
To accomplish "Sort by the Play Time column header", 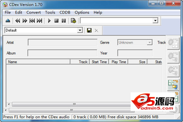I will tap(118, 62).
